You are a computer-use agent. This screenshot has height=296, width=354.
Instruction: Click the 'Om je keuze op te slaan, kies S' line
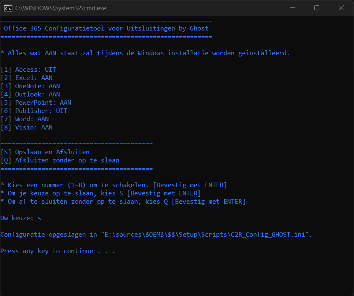coord(101,193)
